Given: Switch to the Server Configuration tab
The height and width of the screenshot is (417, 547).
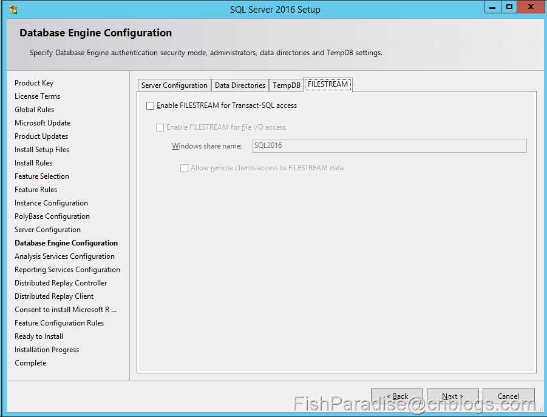Looking at the screenshot, I should click(174, 85).
